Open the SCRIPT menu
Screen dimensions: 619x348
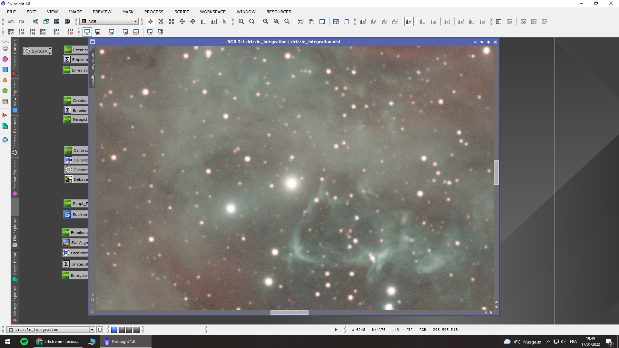(x=182, y=12)
